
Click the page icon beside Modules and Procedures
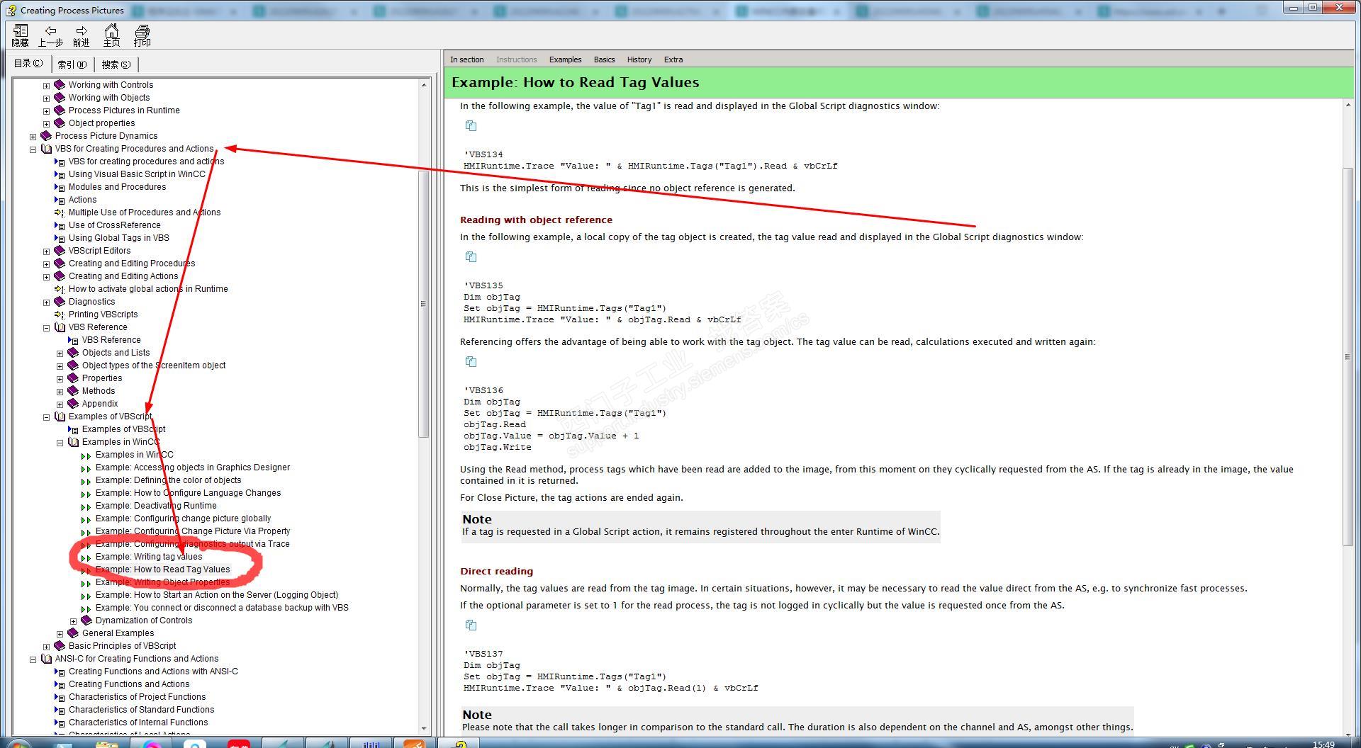[60, 187]
